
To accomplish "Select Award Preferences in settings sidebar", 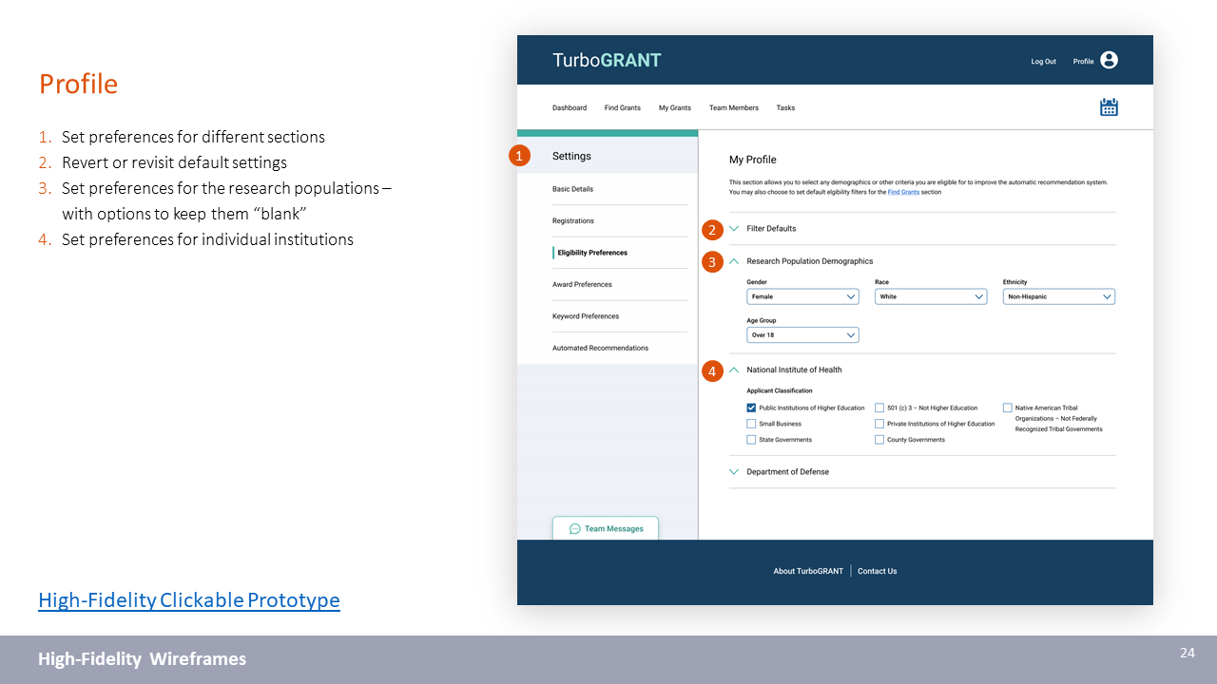I will point(582,285).
